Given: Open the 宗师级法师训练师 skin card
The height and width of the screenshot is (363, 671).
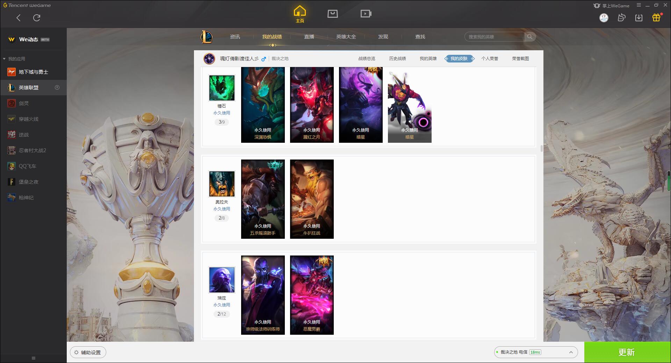Looking at the screenshot, I should click(x=263, y=295).
